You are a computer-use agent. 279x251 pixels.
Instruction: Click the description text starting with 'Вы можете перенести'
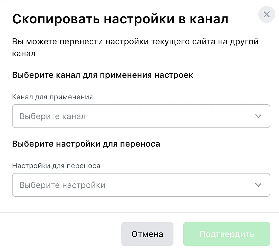135,42
